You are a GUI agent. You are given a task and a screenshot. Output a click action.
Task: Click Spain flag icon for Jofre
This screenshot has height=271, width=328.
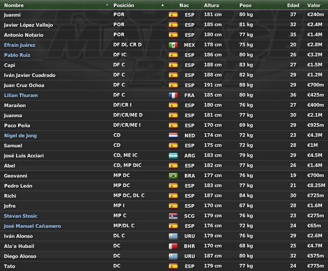[x=173, y=206]
